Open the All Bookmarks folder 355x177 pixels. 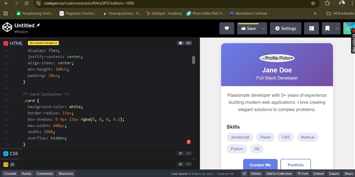pyautogui.click(x=340, y=13)
